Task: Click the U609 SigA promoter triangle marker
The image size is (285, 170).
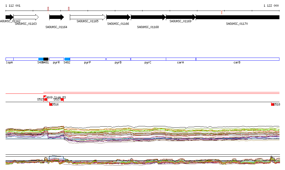Action: (45, 97)
